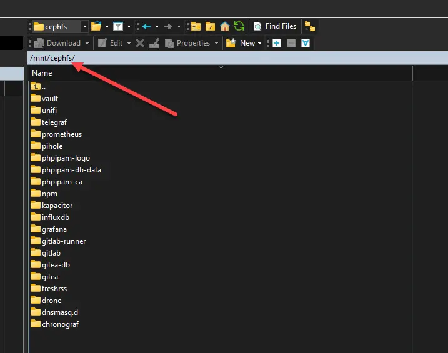Open the Forward history dropdown arrow
Image resolution: width=448 pixels, height=353 pixels.
tap(179, 27)
